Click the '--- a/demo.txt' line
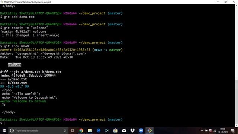The width and height of the screenshot is (238, 134). pyautogui.click(x=13, y=79)
